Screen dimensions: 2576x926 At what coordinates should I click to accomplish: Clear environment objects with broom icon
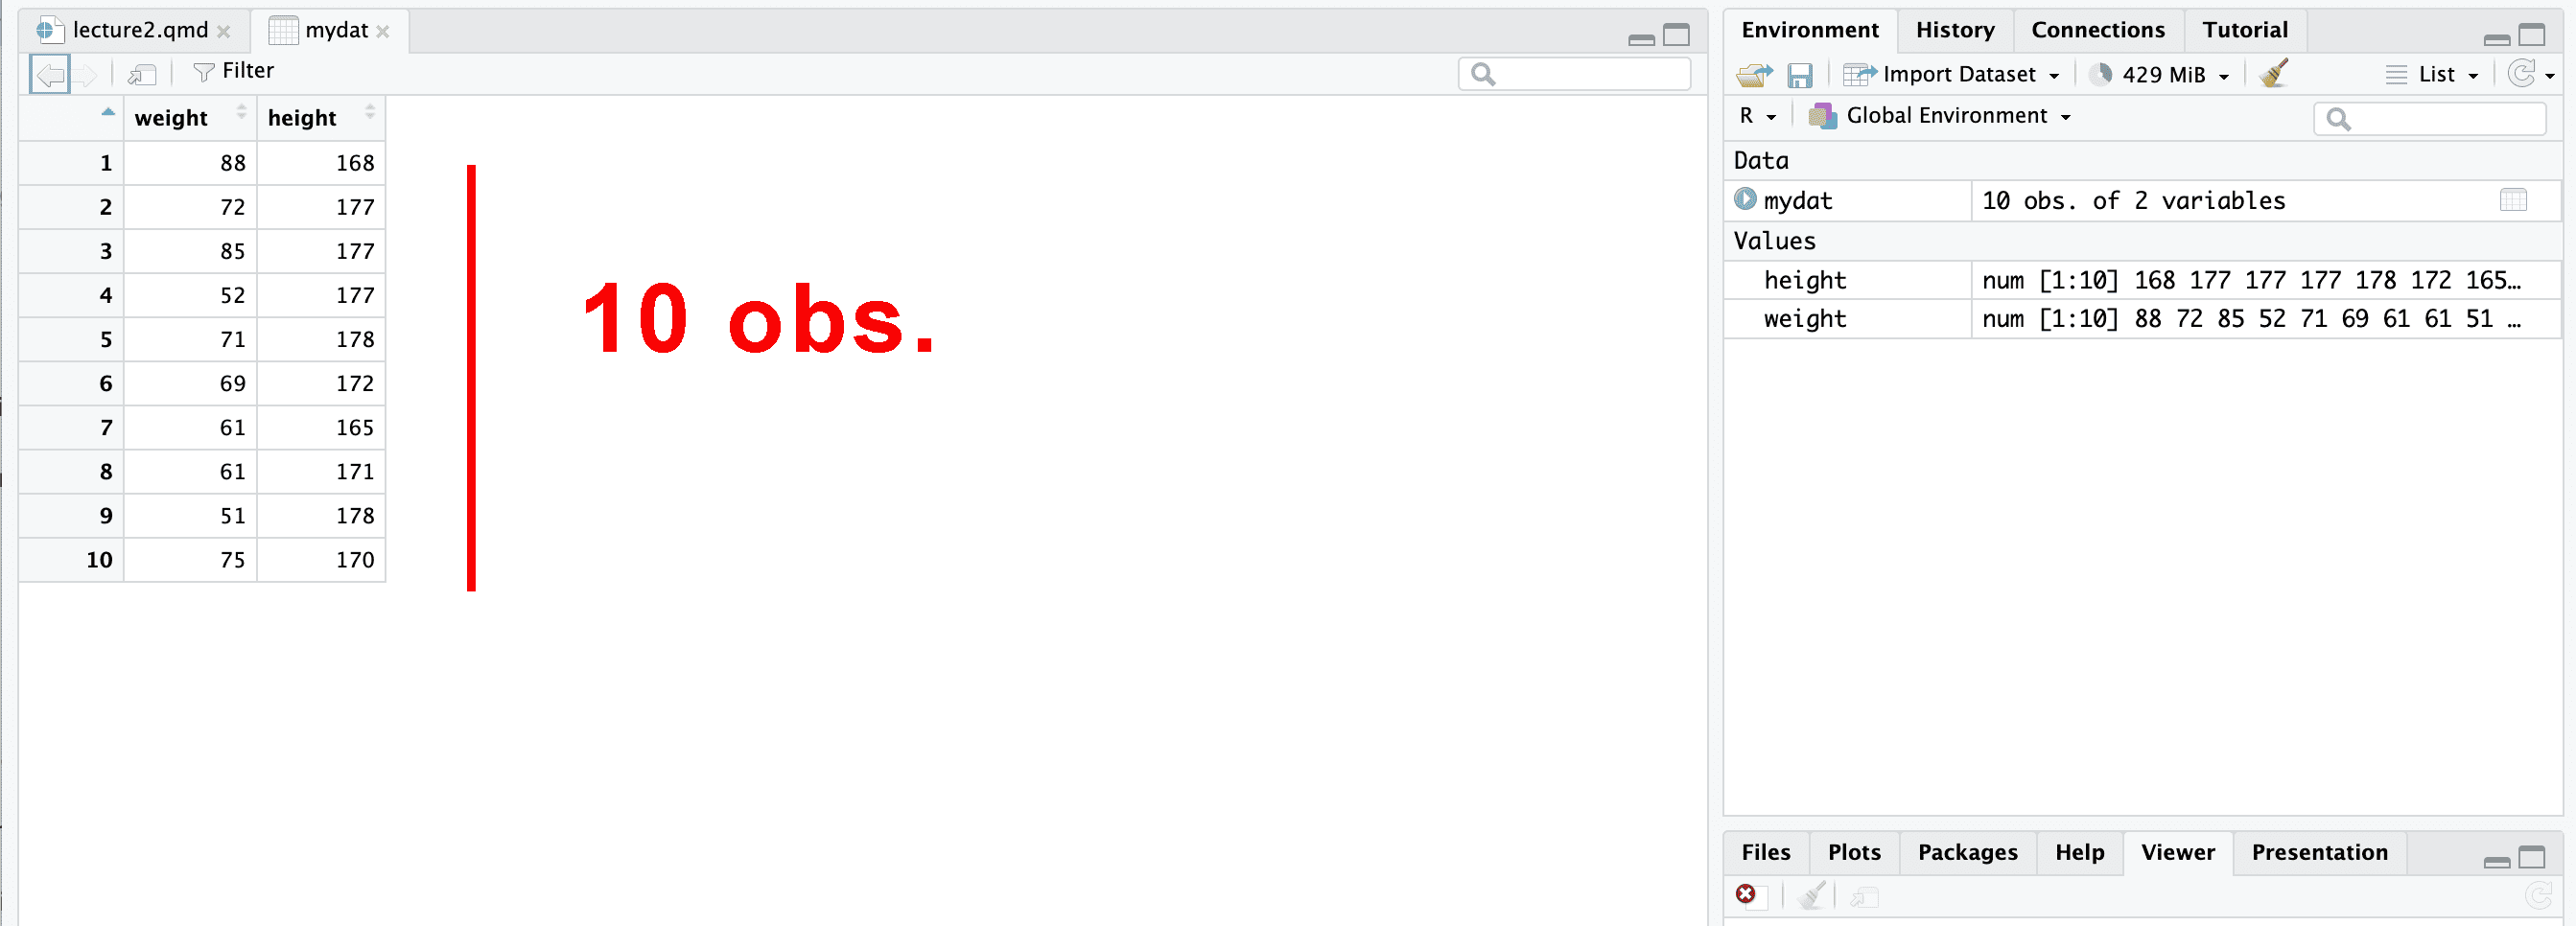2273,74
